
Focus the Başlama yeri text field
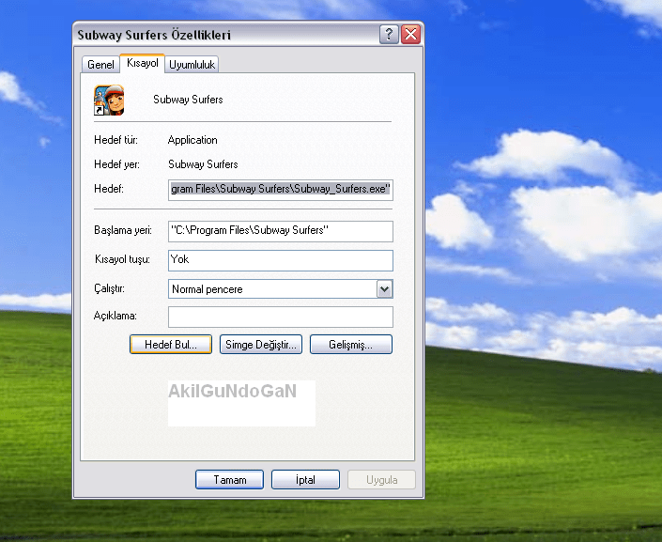[280, 231]
